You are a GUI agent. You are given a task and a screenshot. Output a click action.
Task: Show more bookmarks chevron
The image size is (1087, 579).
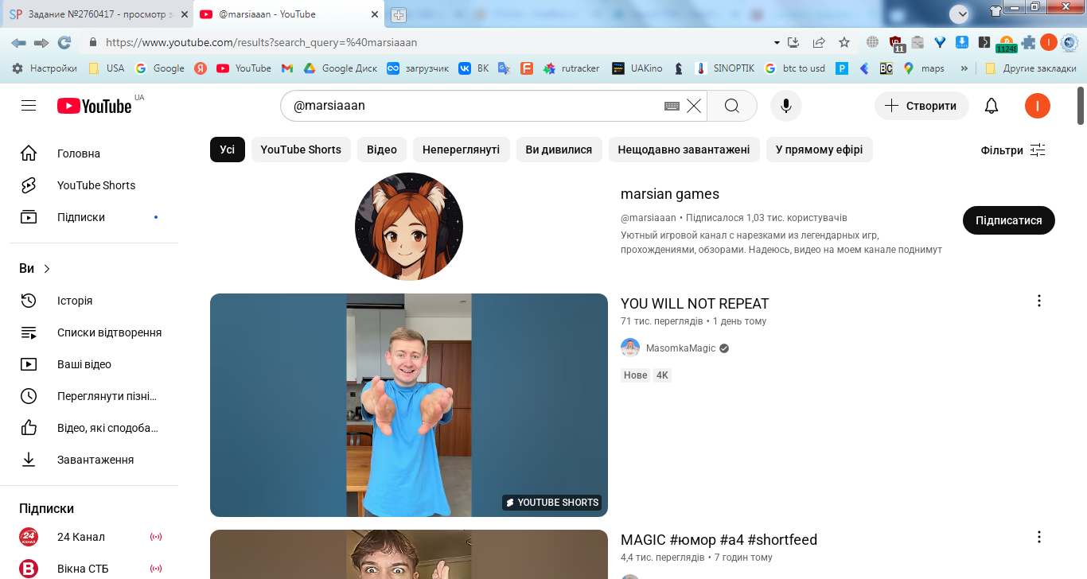click(x=964, y=68)
